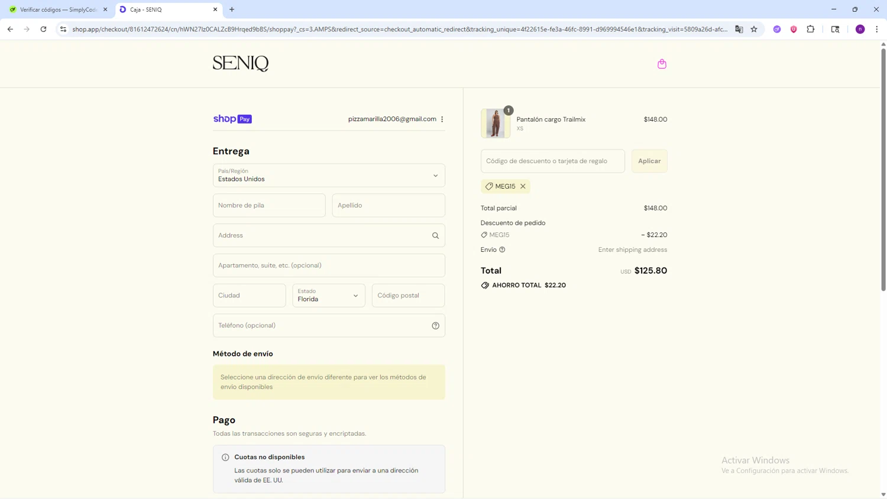This screenshot has height=499, width=887.
Task: Close the Verificar códigos SimplyCodes tab
Action: click(x=105, y=9)
